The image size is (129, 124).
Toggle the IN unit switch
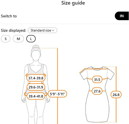tap(122, 16)
